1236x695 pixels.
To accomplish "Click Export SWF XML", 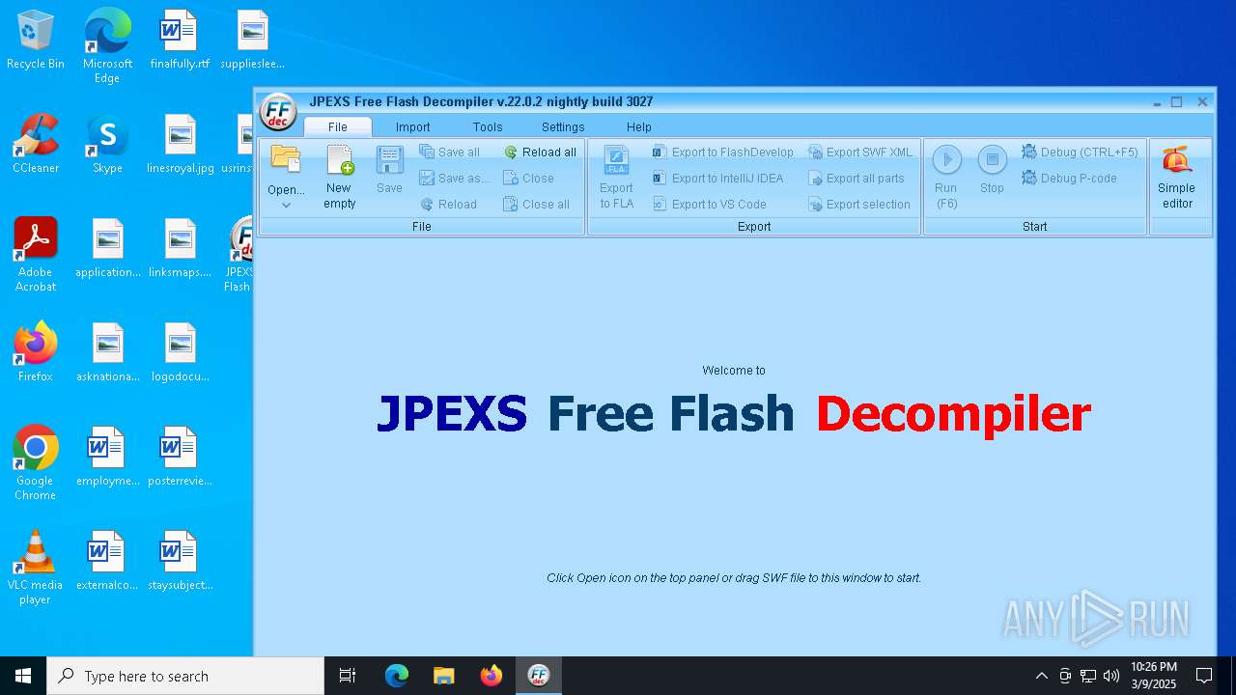I will tap(859, 153).
